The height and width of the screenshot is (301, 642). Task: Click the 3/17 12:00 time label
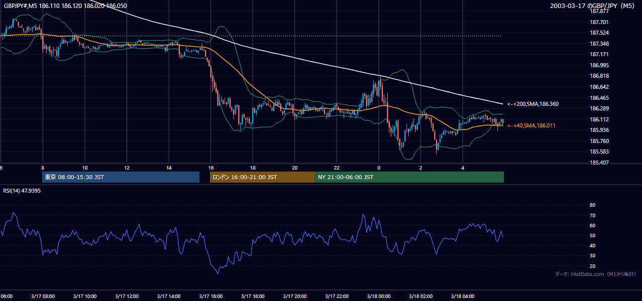(127, 296)
